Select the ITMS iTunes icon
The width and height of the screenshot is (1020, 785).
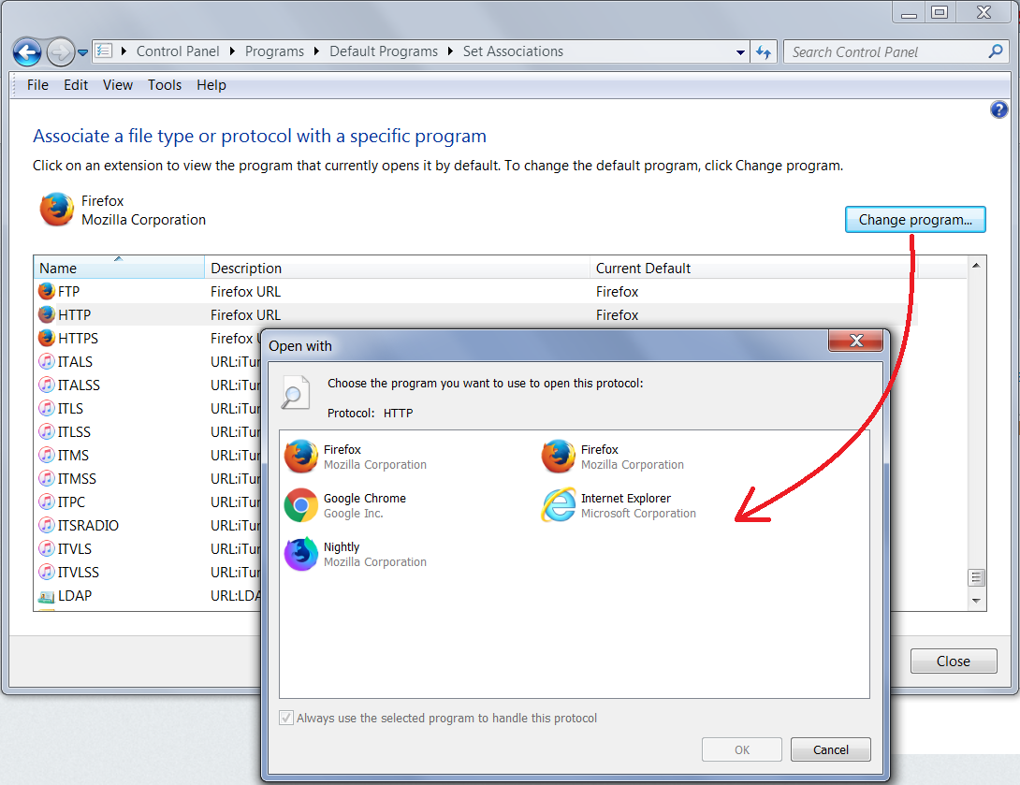pyautogui.click(x=47, y=456)
